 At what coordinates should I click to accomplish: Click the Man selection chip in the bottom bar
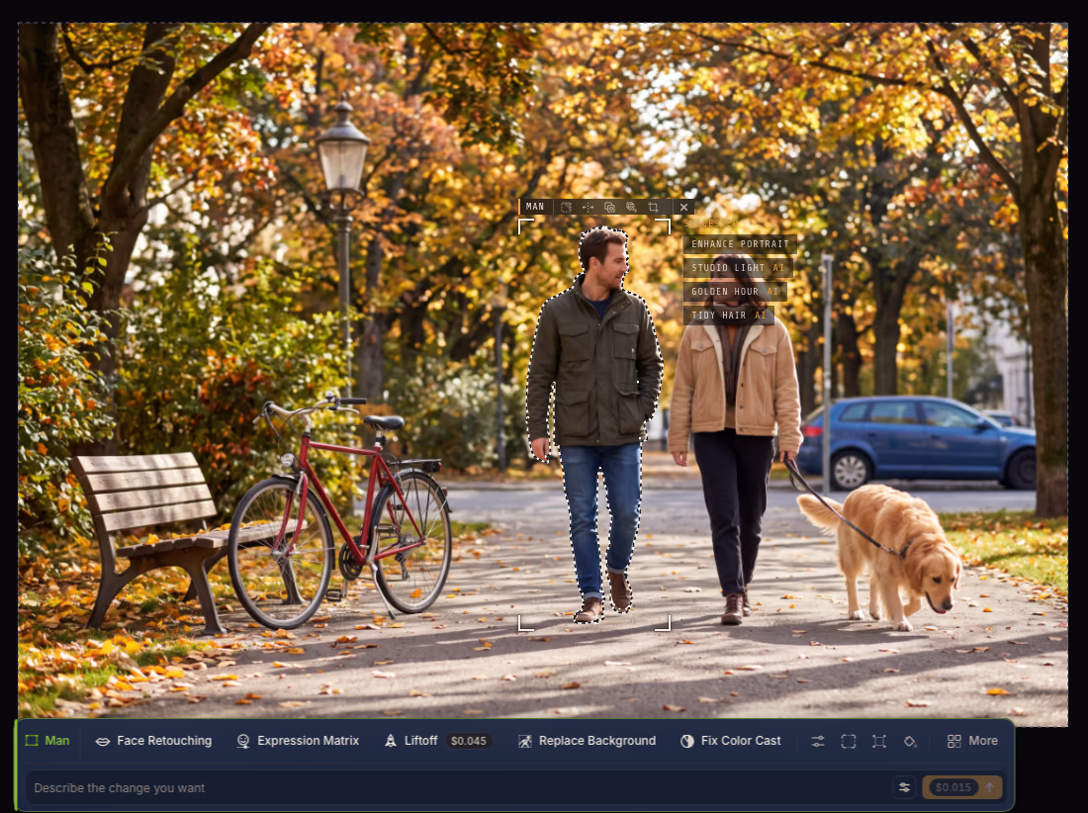point(47,740)
